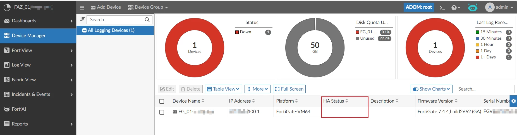The image size is (517, 135).
Task: Open the Device Group dropdown
Action: tap(148, 7)
